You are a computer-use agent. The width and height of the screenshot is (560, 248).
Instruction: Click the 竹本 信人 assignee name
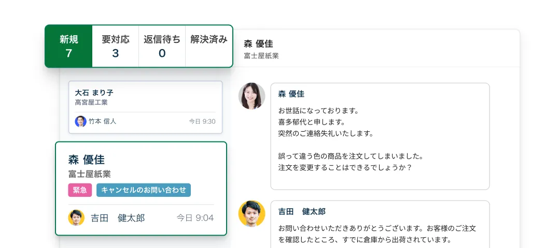[x=103, y=121]
